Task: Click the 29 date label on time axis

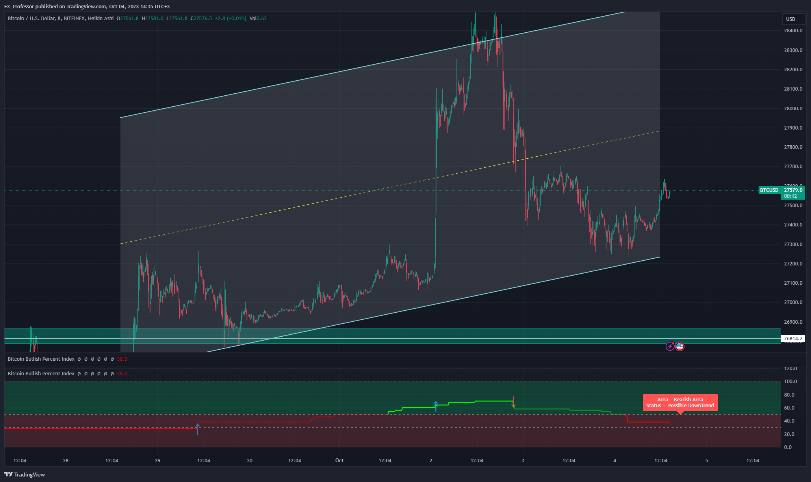Action: pyautogui.click(x=158, y=460)
